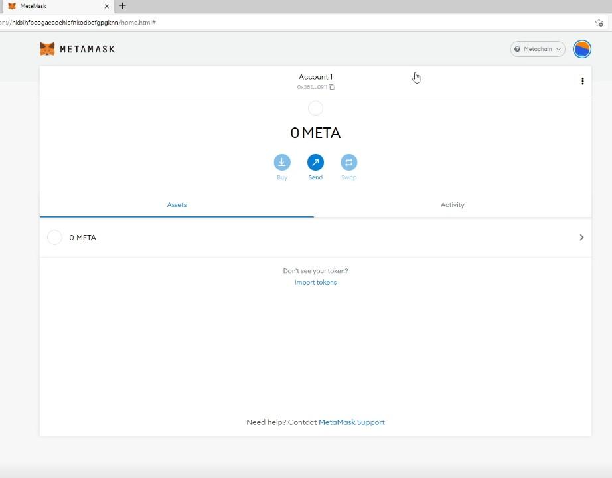Click the Send button icon

[315, 163]
